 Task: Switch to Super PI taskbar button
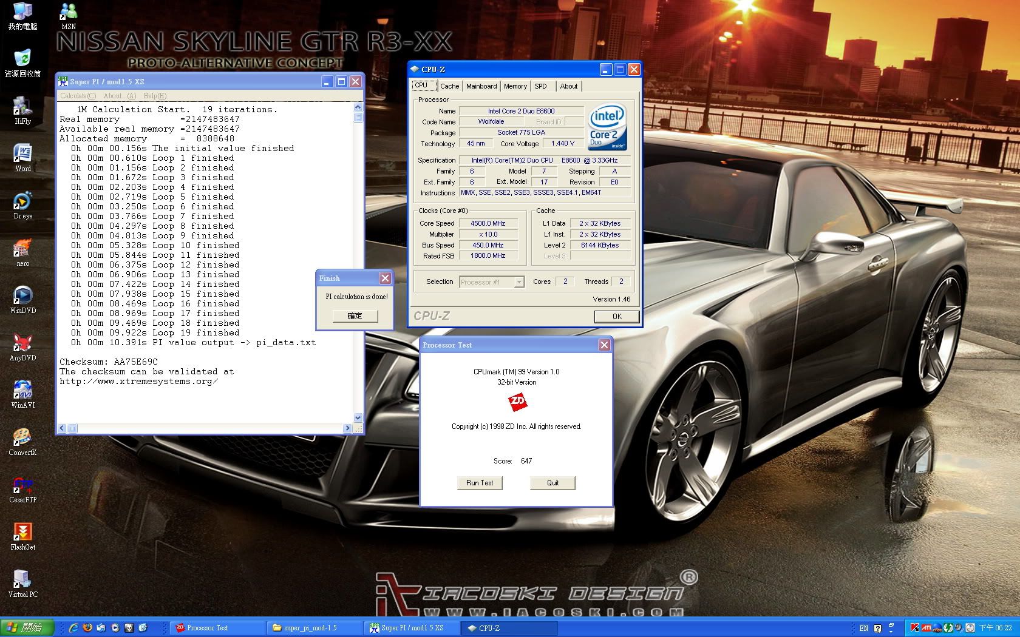point(412,628)
